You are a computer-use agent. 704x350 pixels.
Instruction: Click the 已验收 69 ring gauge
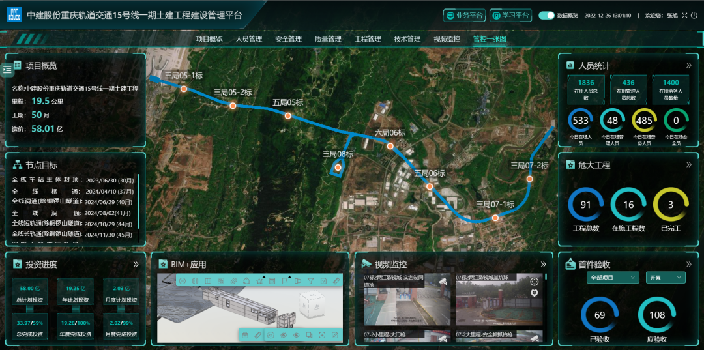pyautogui.click(x=600, y=315)
